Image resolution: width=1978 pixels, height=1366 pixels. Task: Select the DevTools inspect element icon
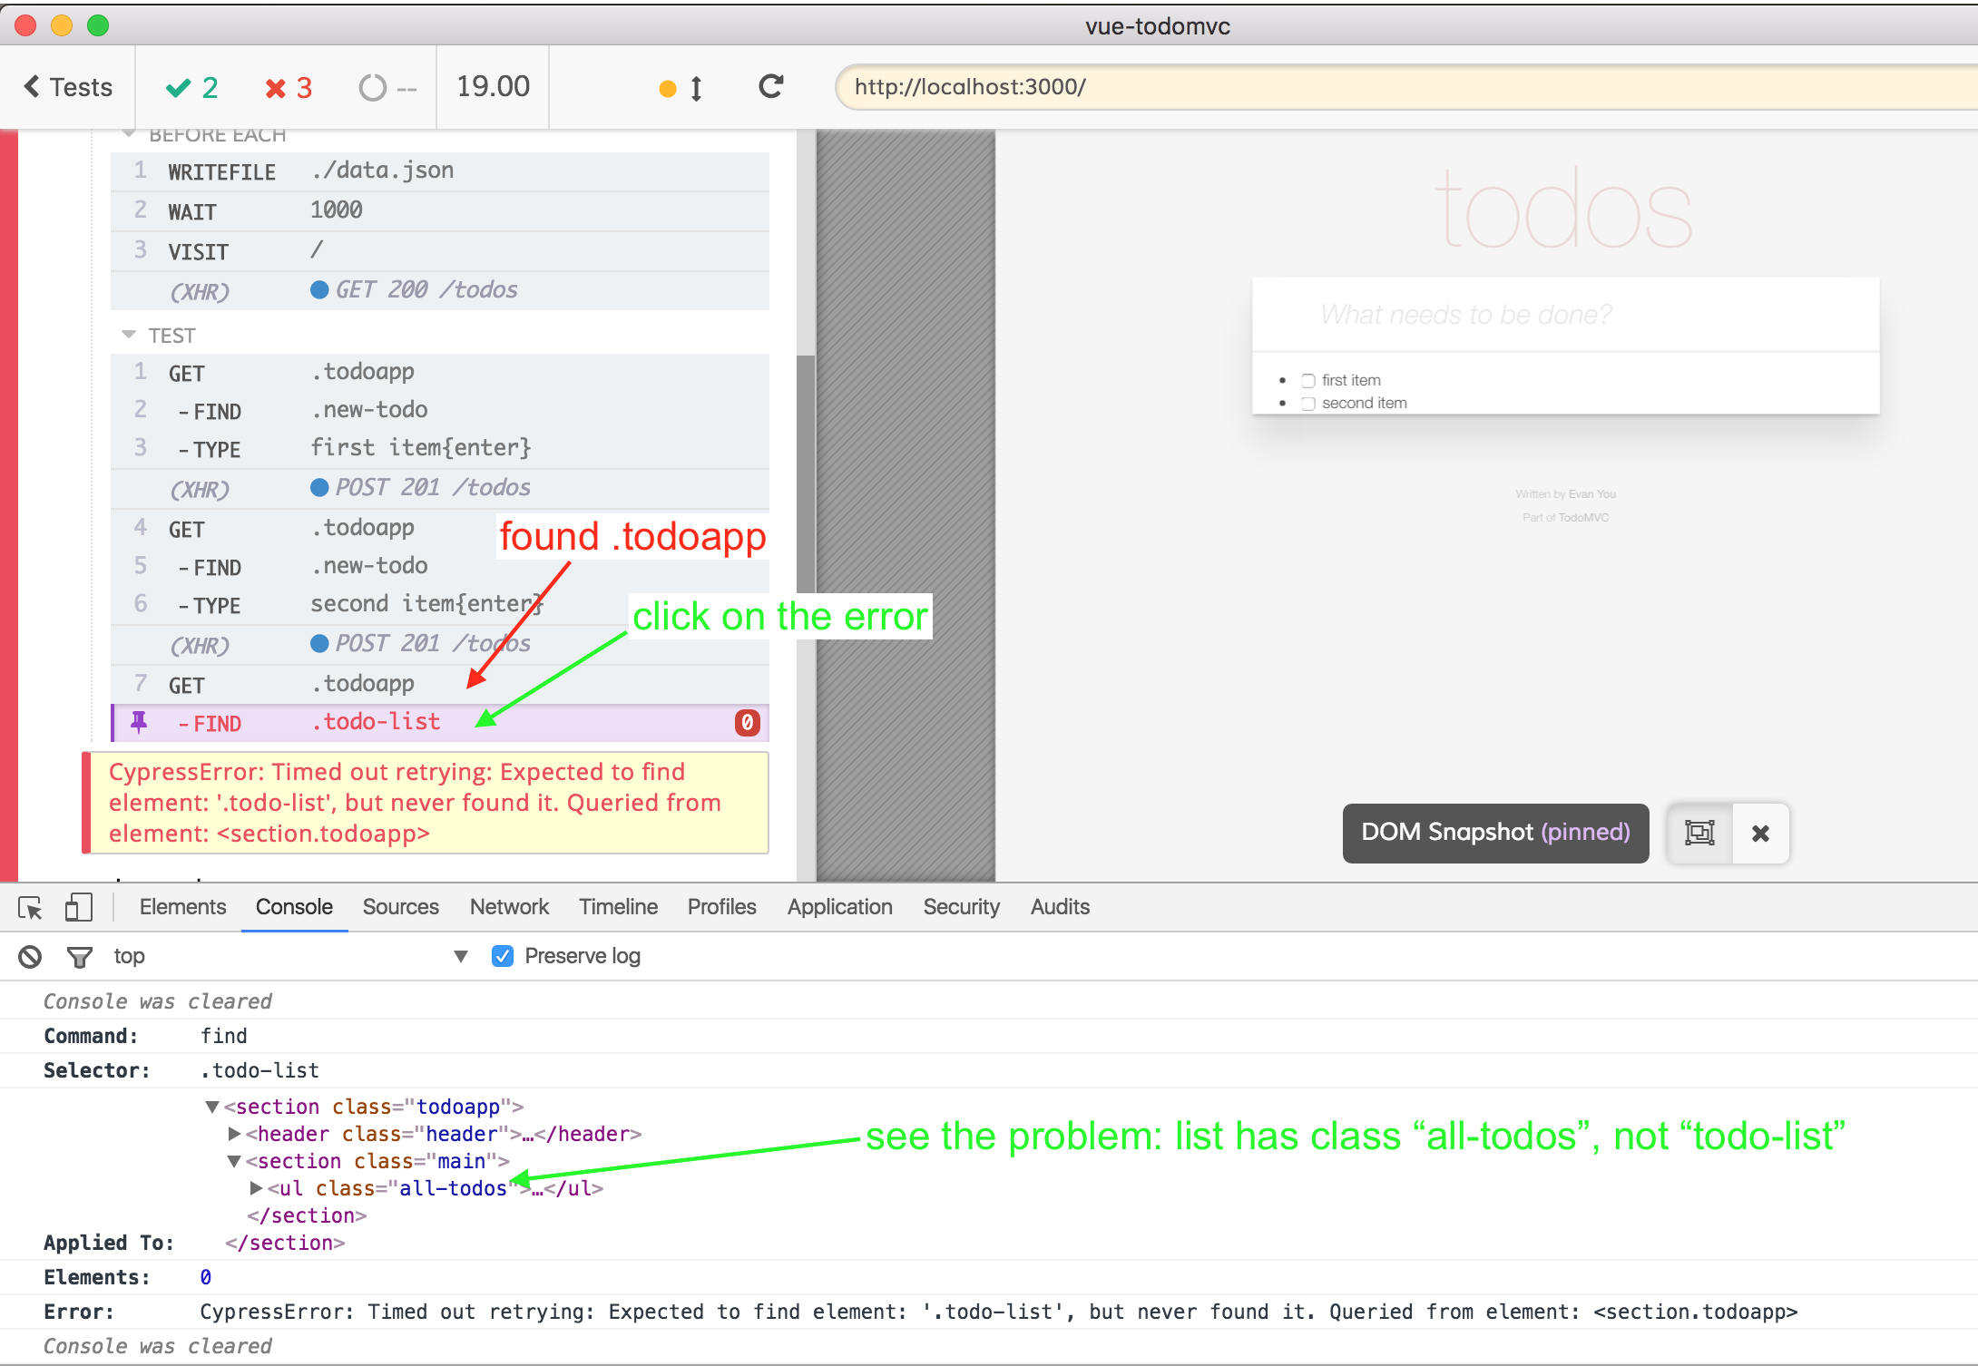(30, 907)
